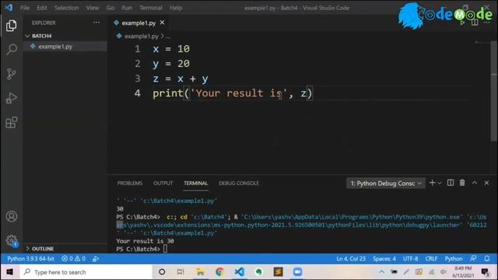Switch to the OUTPUT panel tab

point(163,184)
